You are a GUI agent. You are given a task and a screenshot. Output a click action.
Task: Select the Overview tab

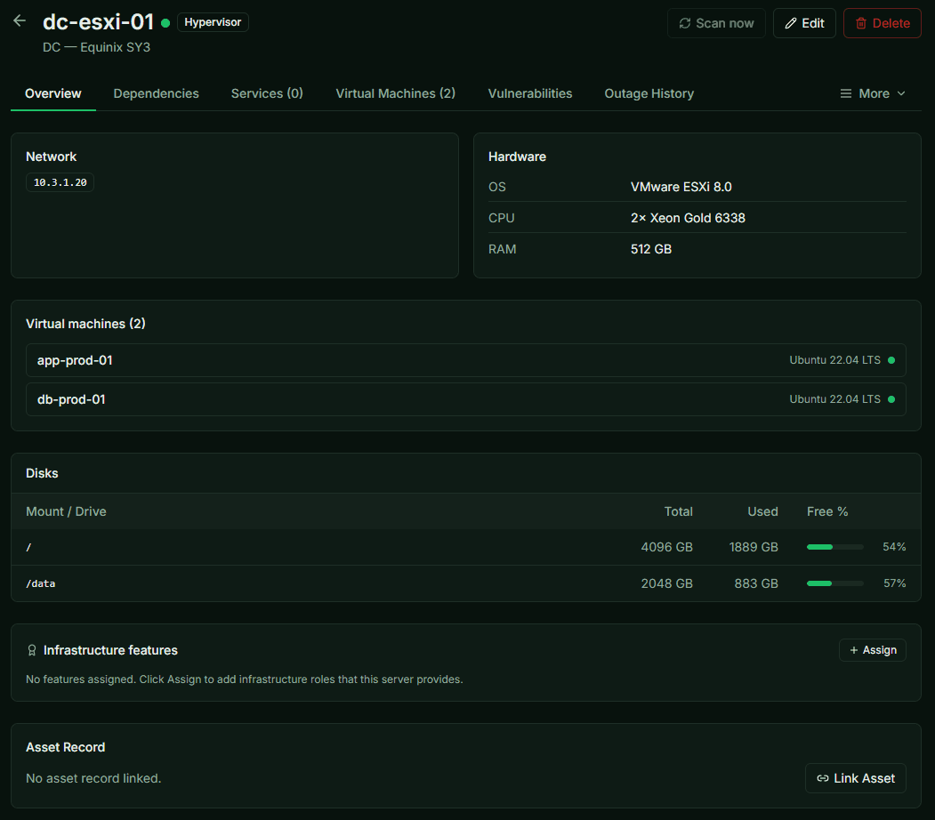pos(53,93)
